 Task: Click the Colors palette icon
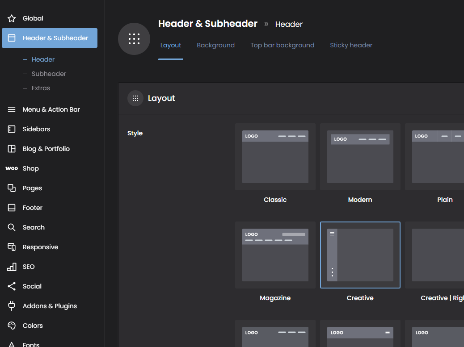[12, 326]
